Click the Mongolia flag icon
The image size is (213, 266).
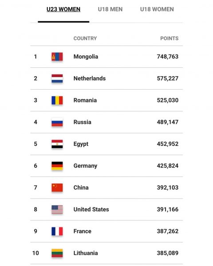tap(57, 57)
